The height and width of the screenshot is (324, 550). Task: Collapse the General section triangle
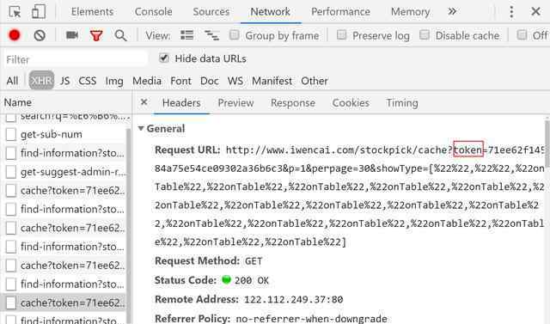[141, 128]
